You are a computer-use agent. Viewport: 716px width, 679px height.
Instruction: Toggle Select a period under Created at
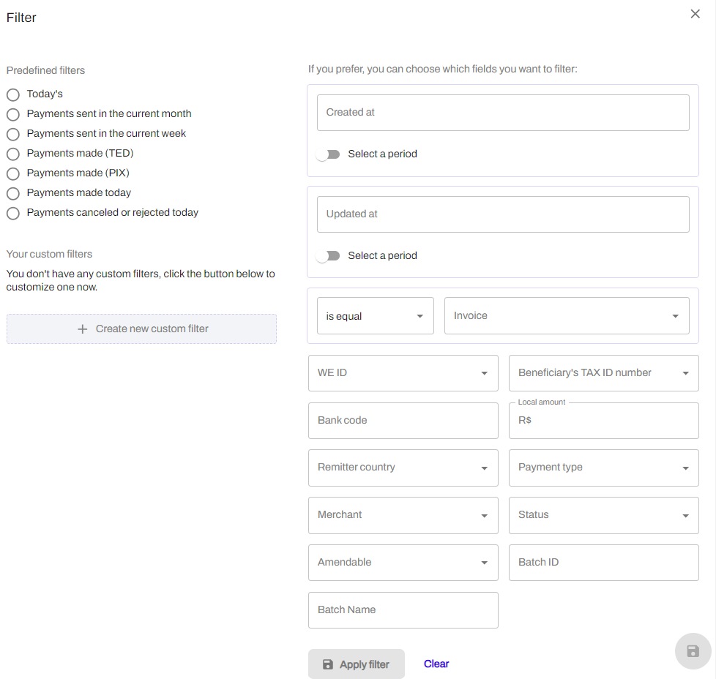pyautogui.click(x=328, y=154)
